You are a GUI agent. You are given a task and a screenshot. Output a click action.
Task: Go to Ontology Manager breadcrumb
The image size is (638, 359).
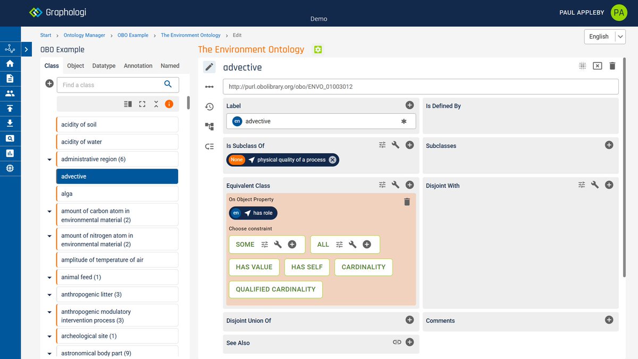(x=85, y=35)
